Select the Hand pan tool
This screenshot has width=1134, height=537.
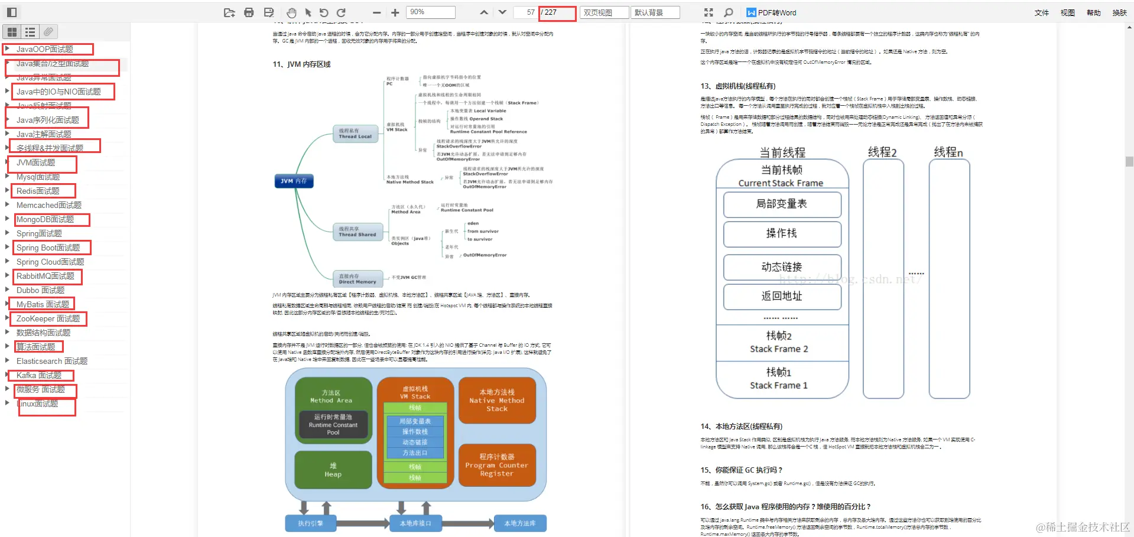(291, 12)
